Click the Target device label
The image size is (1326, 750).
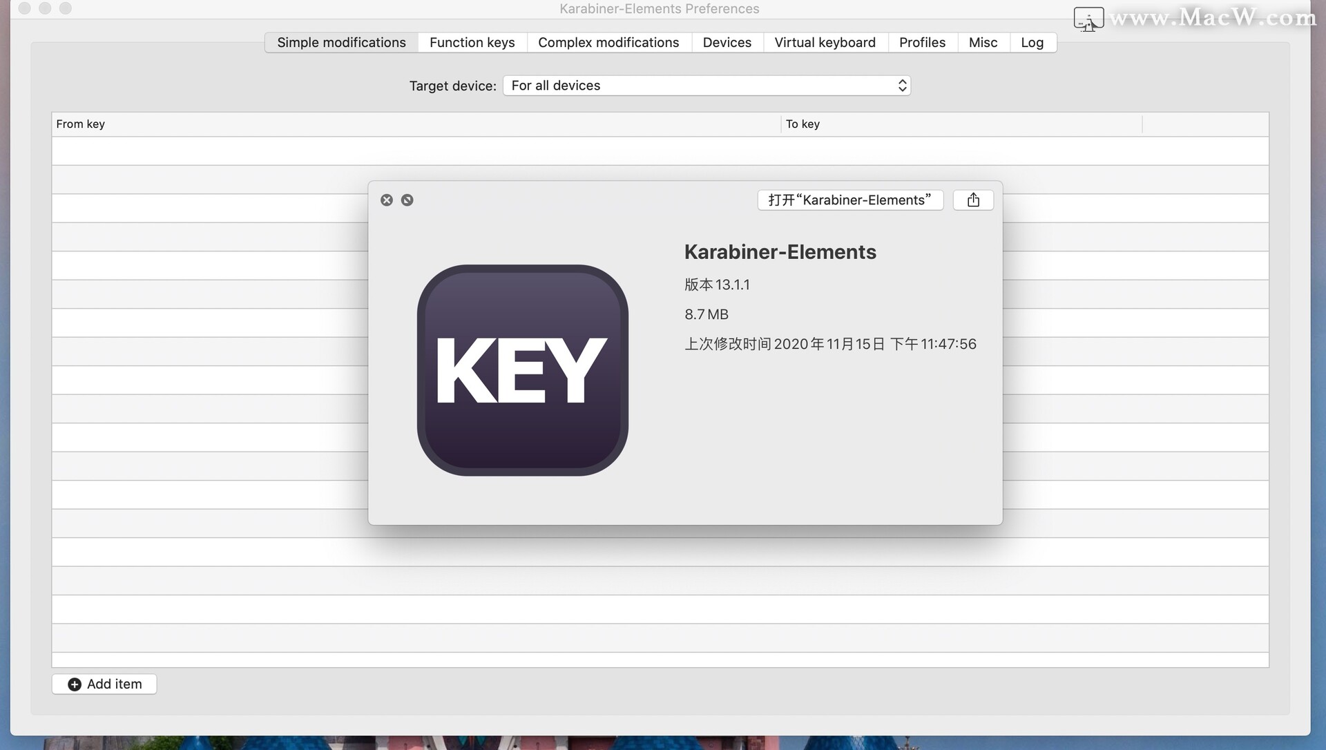[x=453, y=86]
